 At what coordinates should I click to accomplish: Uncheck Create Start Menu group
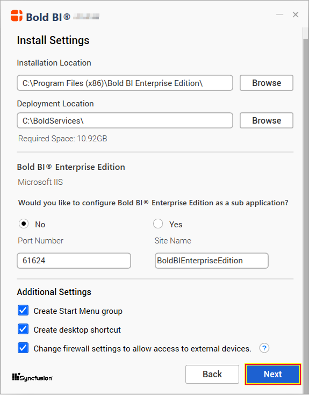point(23,311)
